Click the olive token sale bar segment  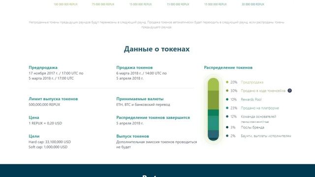213,100
